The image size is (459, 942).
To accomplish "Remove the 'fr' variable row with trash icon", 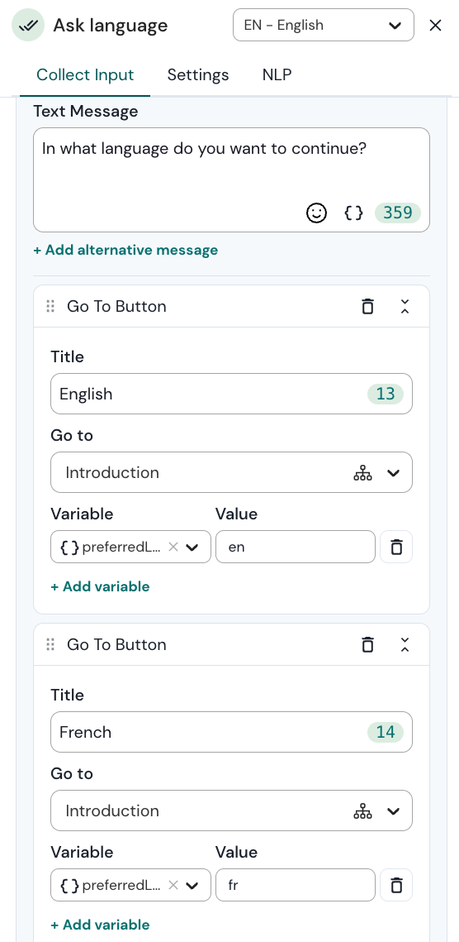I will click(x=396, y=885).
